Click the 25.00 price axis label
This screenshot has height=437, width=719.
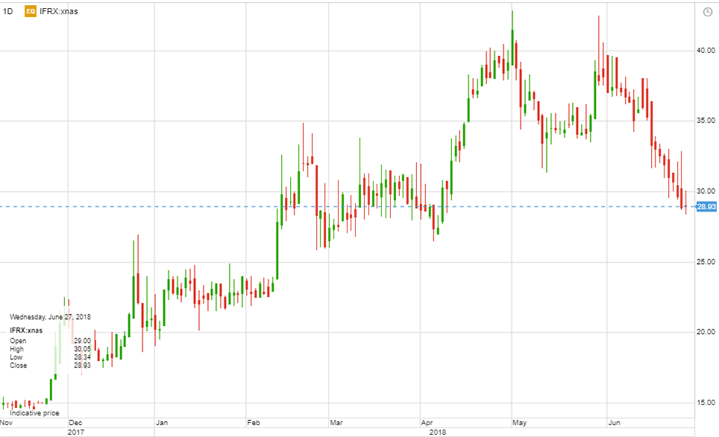coord(706,262)
